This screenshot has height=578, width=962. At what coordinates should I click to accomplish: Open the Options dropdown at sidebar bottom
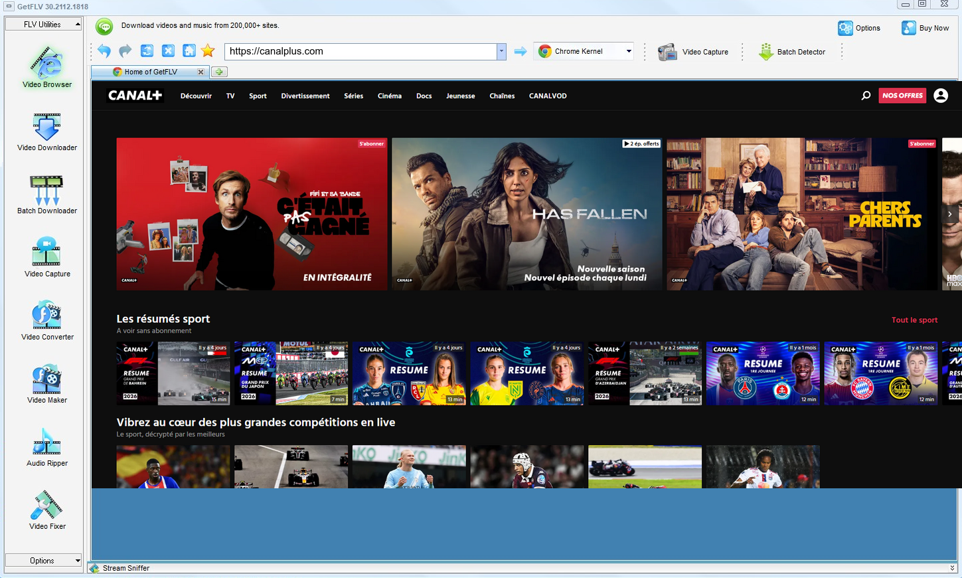click(43, 561)
